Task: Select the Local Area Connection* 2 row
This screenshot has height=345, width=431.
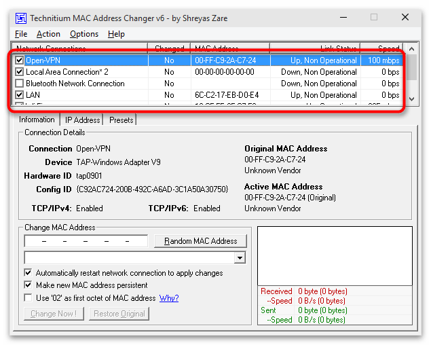Action: [208, 72]
